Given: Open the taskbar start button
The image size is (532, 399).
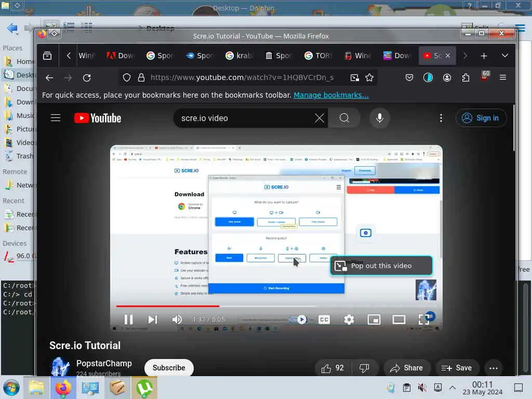Looking at the screenshot, I should point(11,388).
